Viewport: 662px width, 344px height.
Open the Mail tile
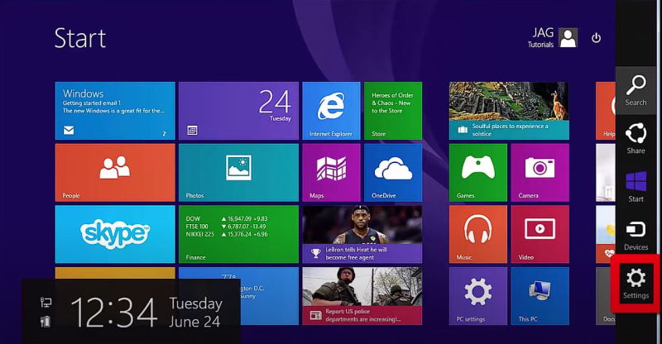point(115,111)
